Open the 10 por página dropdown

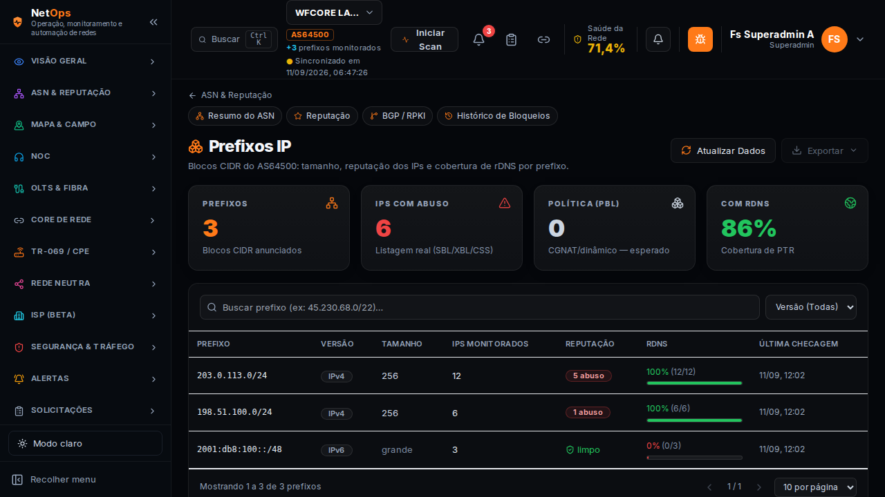coord(815,487)
